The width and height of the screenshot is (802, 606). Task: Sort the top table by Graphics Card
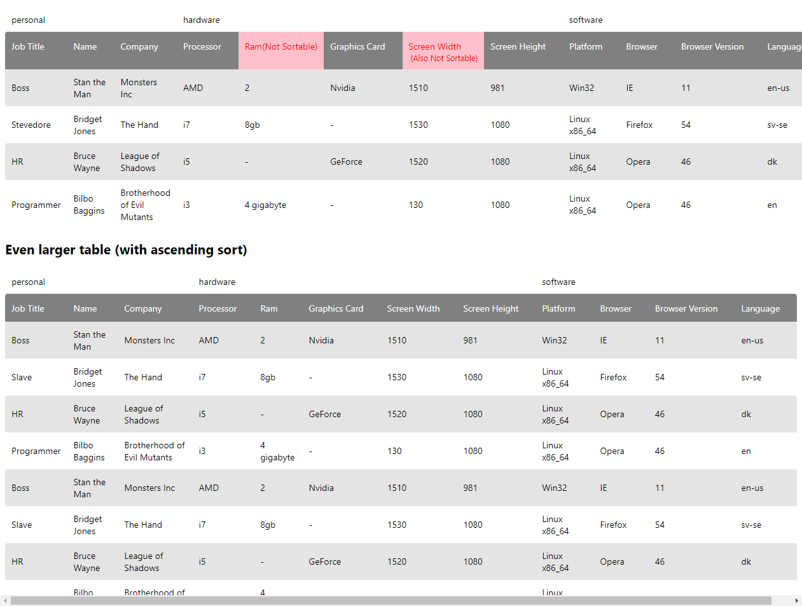click(357, 47)
